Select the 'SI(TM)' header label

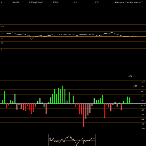coord(55,2)
